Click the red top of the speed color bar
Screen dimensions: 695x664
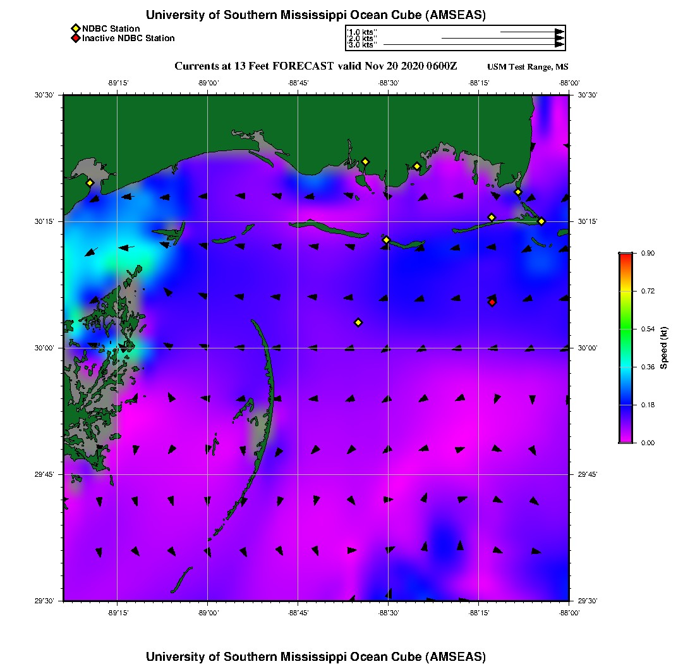click(x=625, y=256)
